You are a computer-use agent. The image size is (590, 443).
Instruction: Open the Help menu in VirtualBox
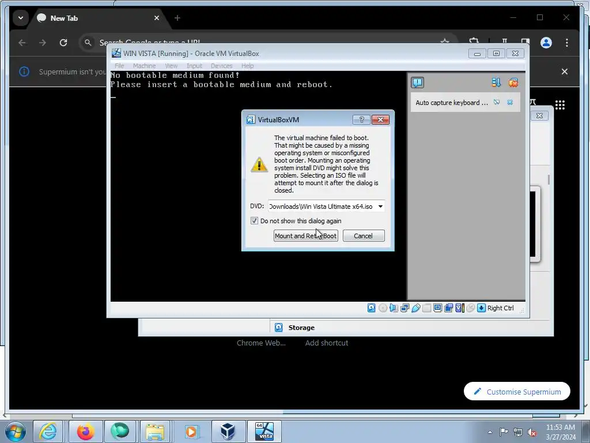247,66
